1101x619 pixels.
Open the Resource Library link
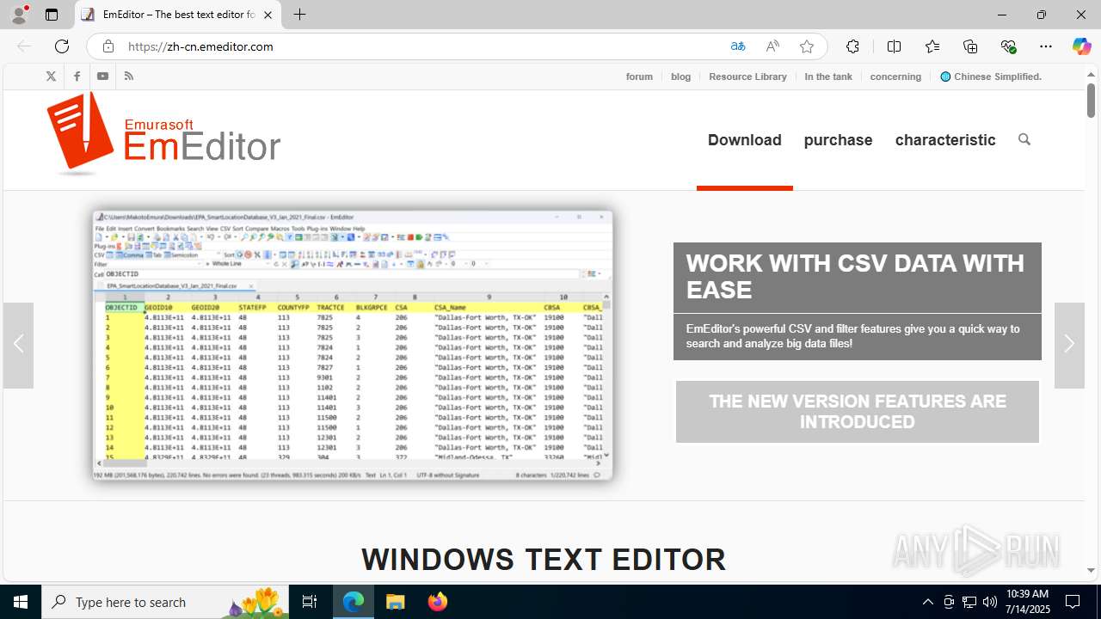747,77
